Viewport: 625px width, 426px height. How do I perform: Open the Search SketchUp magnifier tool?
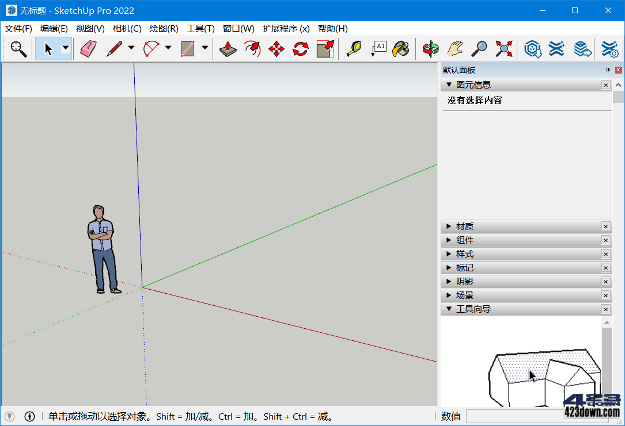18,49
